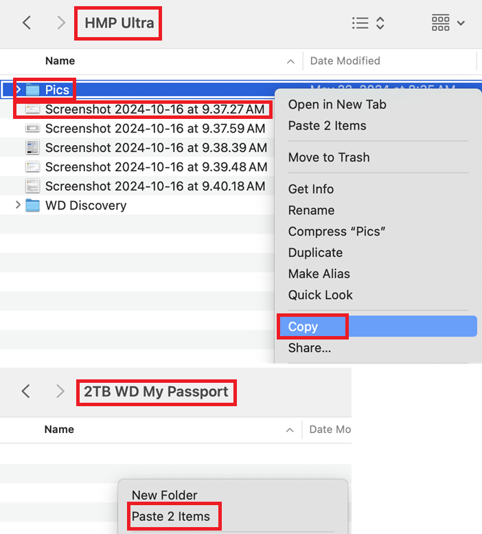This screenshot has width=482, height=534.
Task: Expand the WD Discovery folder
Action: coord(19,205)
